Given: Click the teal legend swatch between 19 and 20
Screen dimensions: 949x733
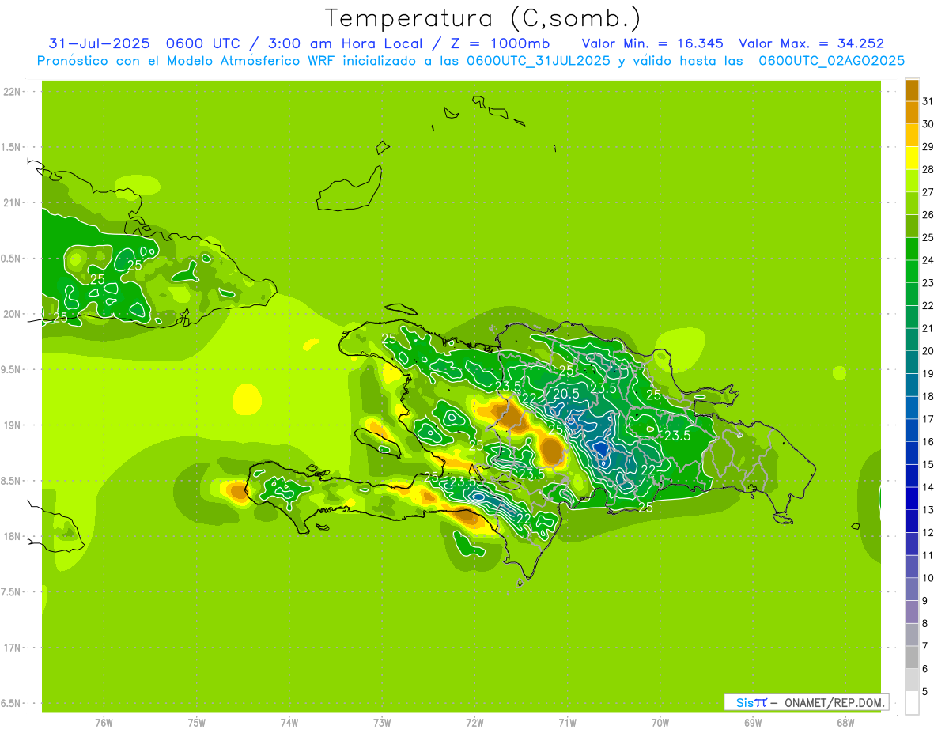Looking at the screenshot, I should point(912,363).
